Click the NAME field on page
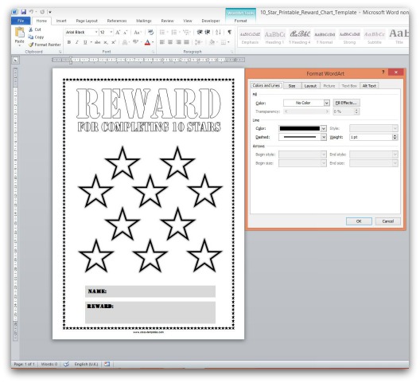420x383 pixels. click(150, 291)
